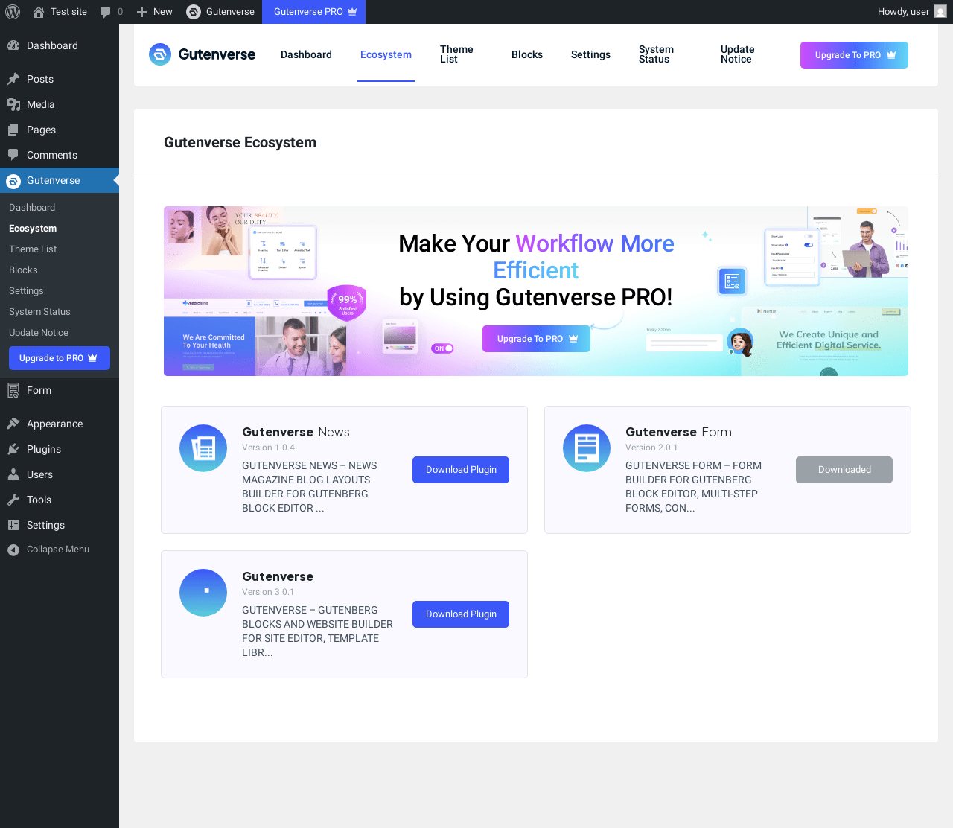This screenshot has width=953, height=828.
Task: Open the New content menu in admin bar
Action: 154,12
